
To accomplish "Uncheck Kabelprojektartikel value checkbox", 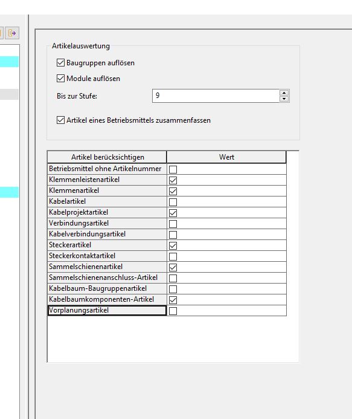I will click(173, 213).
